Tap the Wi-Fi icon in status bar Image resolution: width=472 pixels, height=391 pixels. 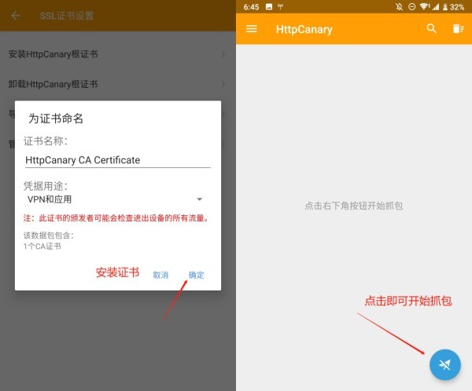(x=425, y=7)
